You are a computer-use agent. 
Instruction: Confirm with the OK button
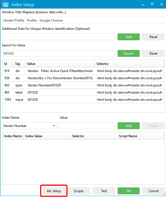pyautogui.click(x=129, y=191)
